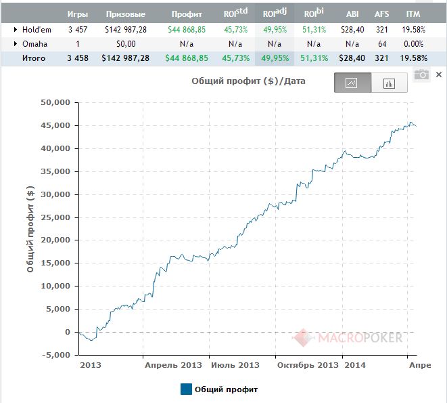The image size is (447, 403).
Task: Click Итого prize total $142 987,28
Action: coord(126,58)
